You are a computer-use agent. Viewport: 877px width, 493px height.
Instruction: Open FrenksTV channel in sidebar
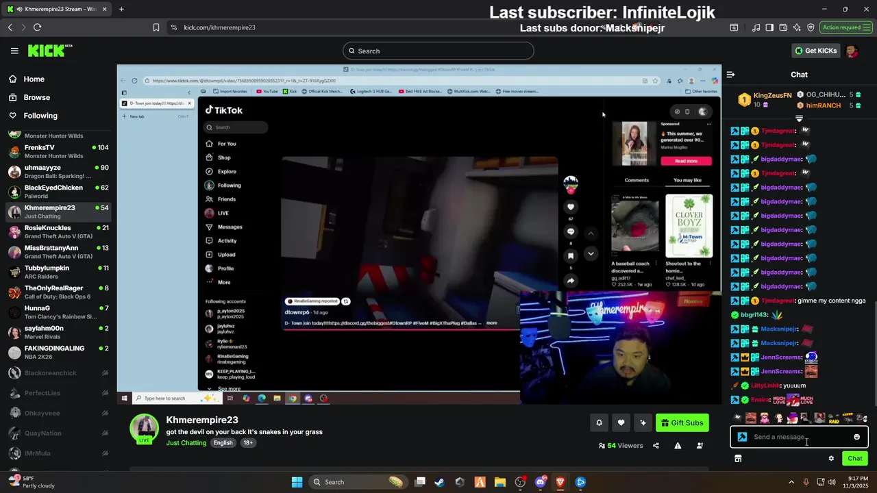[x=58, y=151]
